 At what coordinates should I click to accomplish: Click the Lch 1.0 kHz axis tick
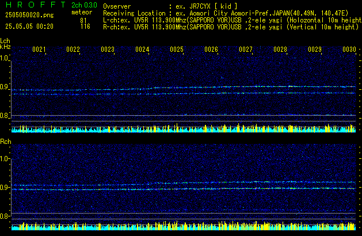[x=5, y=58]
